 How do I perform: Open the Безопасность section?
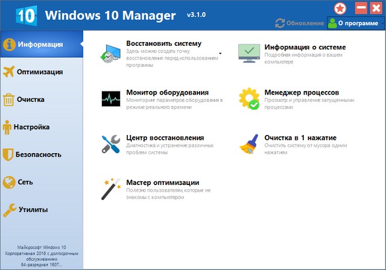[x=42, y=155]
